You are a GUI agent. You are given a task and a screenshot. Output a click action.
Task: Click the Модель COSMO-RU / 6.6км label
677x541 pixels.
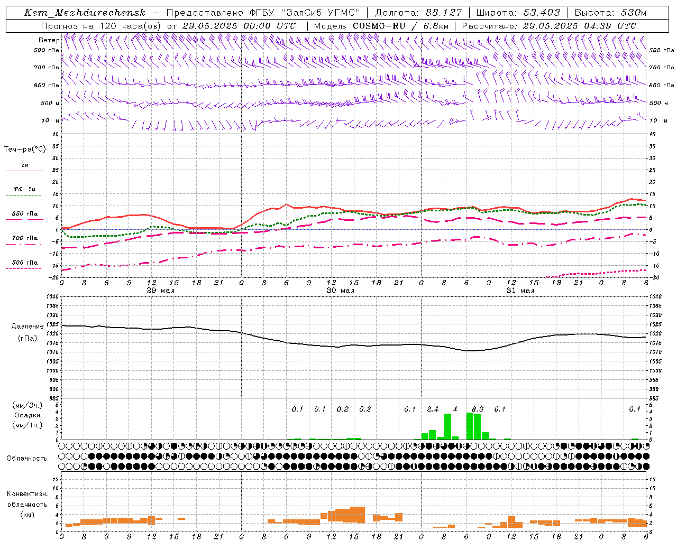(x=381, y=26)
